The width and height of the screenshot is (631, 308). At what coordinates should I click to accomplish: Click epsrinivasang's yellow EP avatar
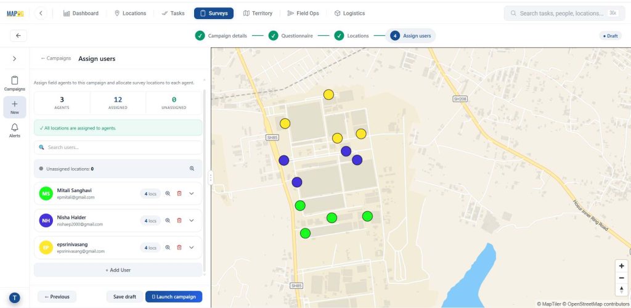click(46, 247)
